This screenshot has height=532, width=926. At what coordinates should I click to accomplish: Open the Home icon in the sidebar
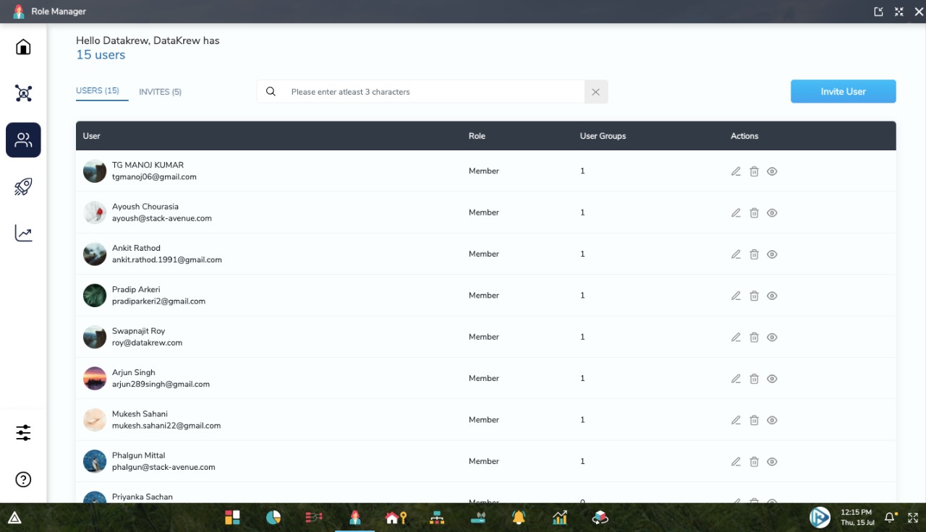click(23, 46)
